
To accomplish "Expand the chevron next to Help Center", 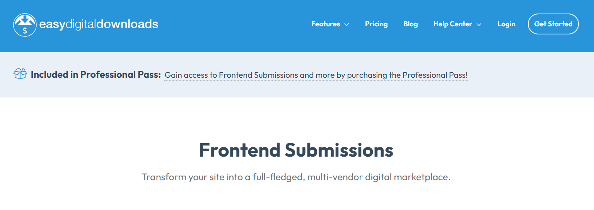I will 479,24.
